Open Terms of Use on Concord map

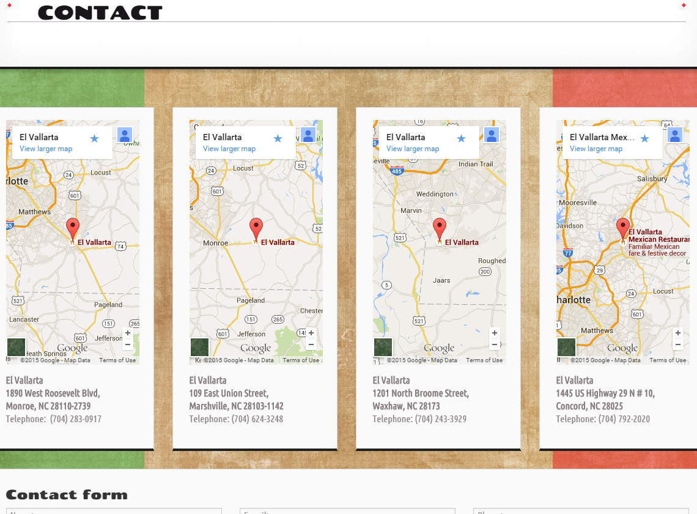coord(668,360)
